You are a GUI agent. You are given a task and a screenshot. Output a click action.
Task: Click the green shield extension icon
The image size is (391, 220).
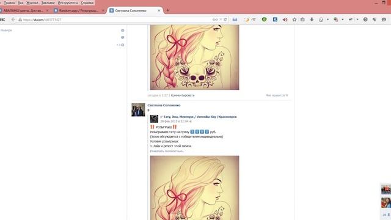click(264, 20)
